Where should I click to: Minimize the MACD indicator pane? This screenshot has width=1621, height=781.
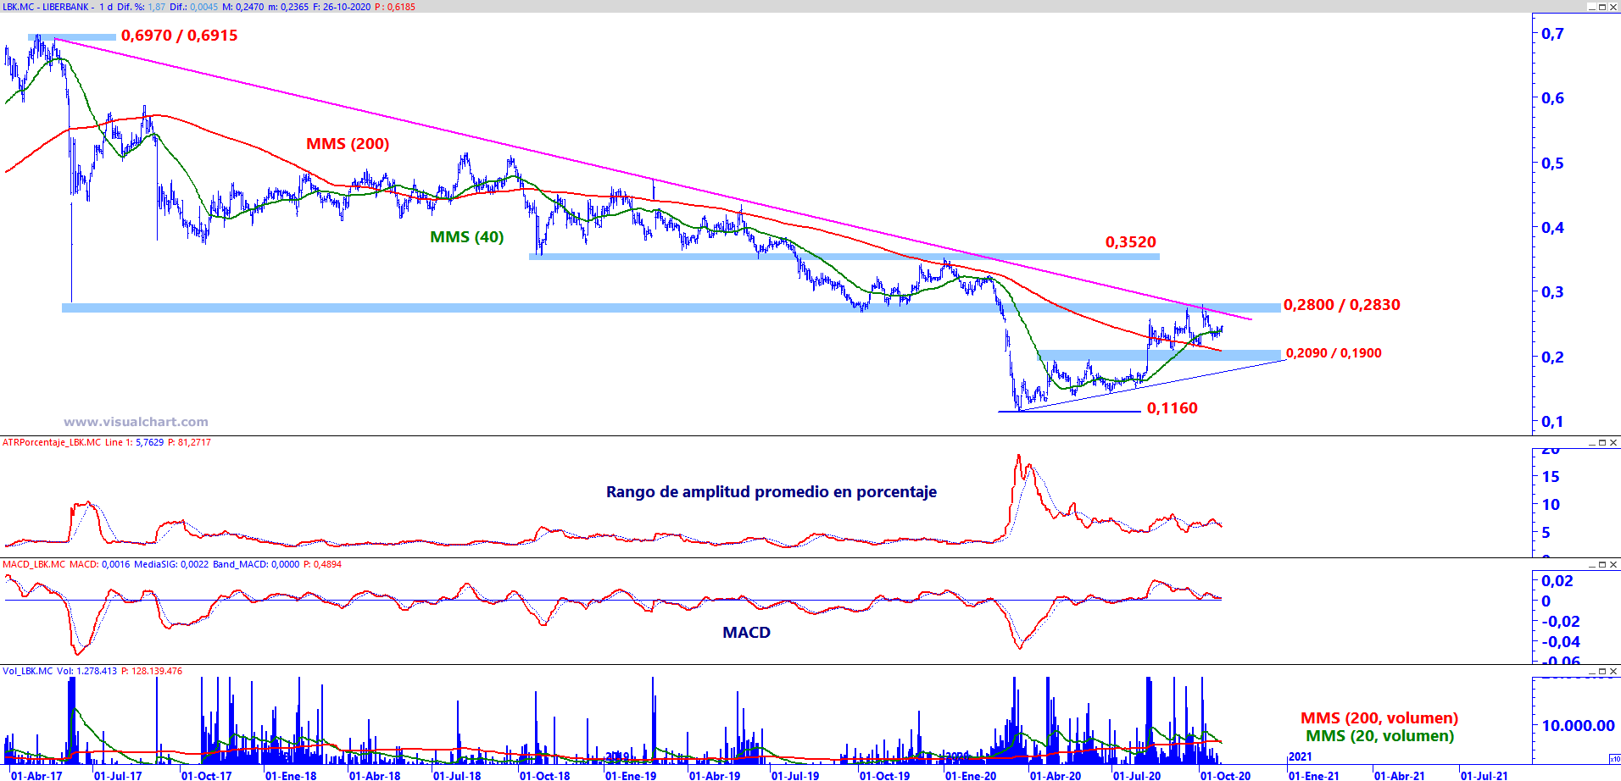1591,564
